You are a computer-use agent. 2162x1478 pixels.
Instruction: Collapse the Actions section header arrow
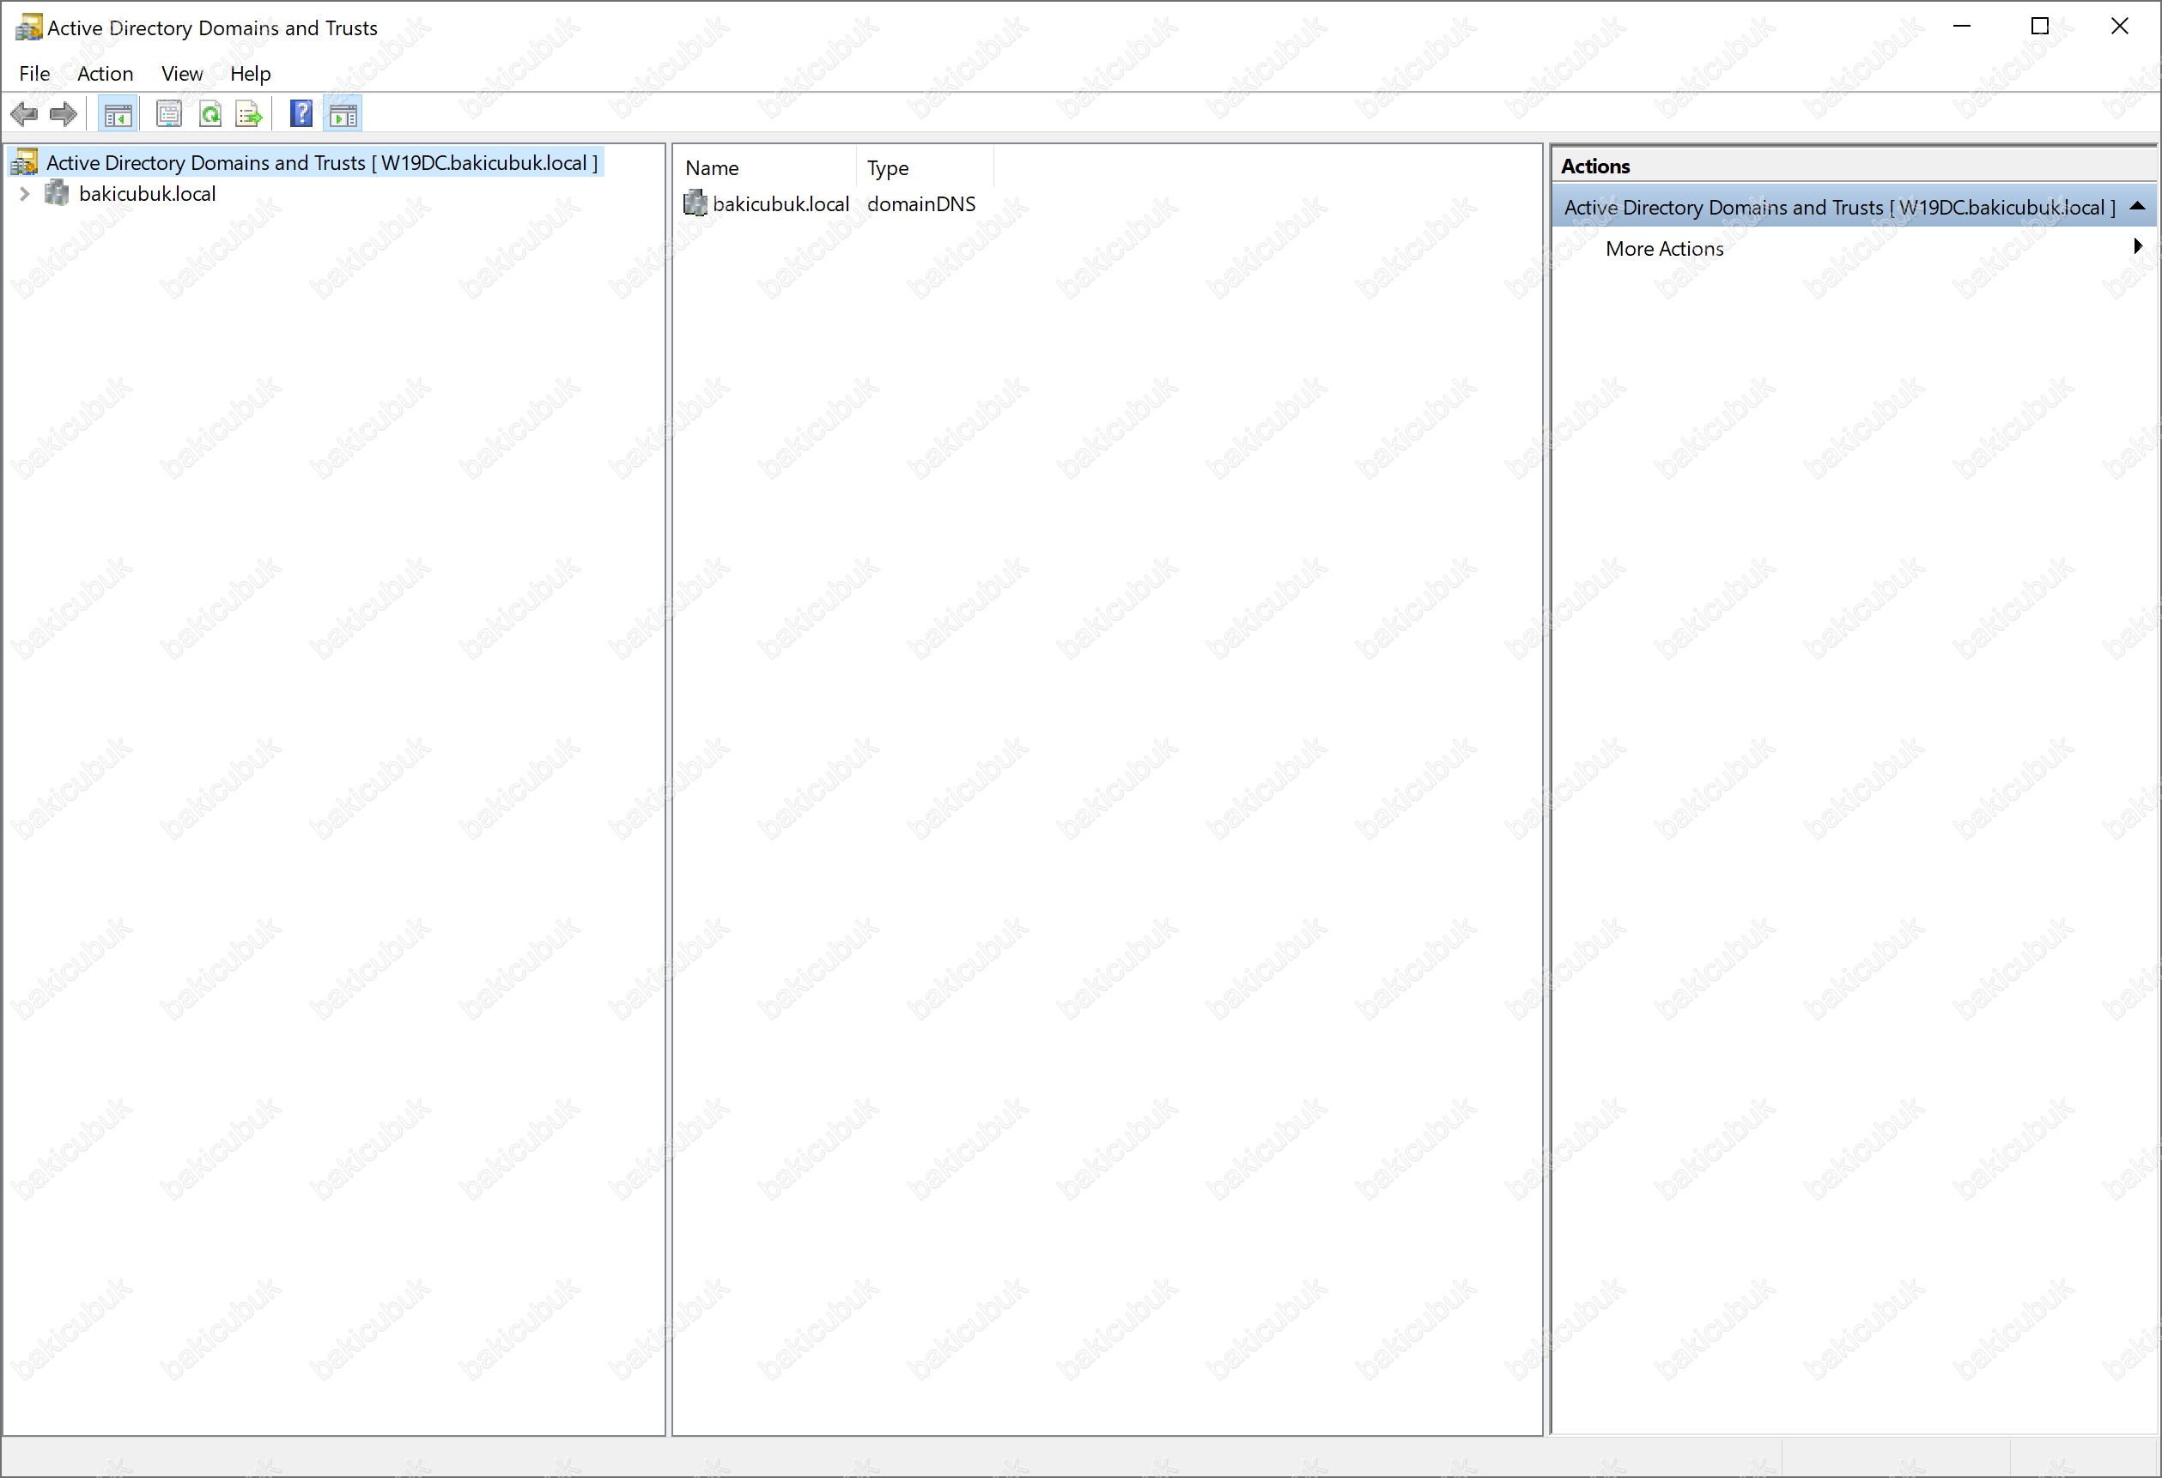coord(2137,207)
